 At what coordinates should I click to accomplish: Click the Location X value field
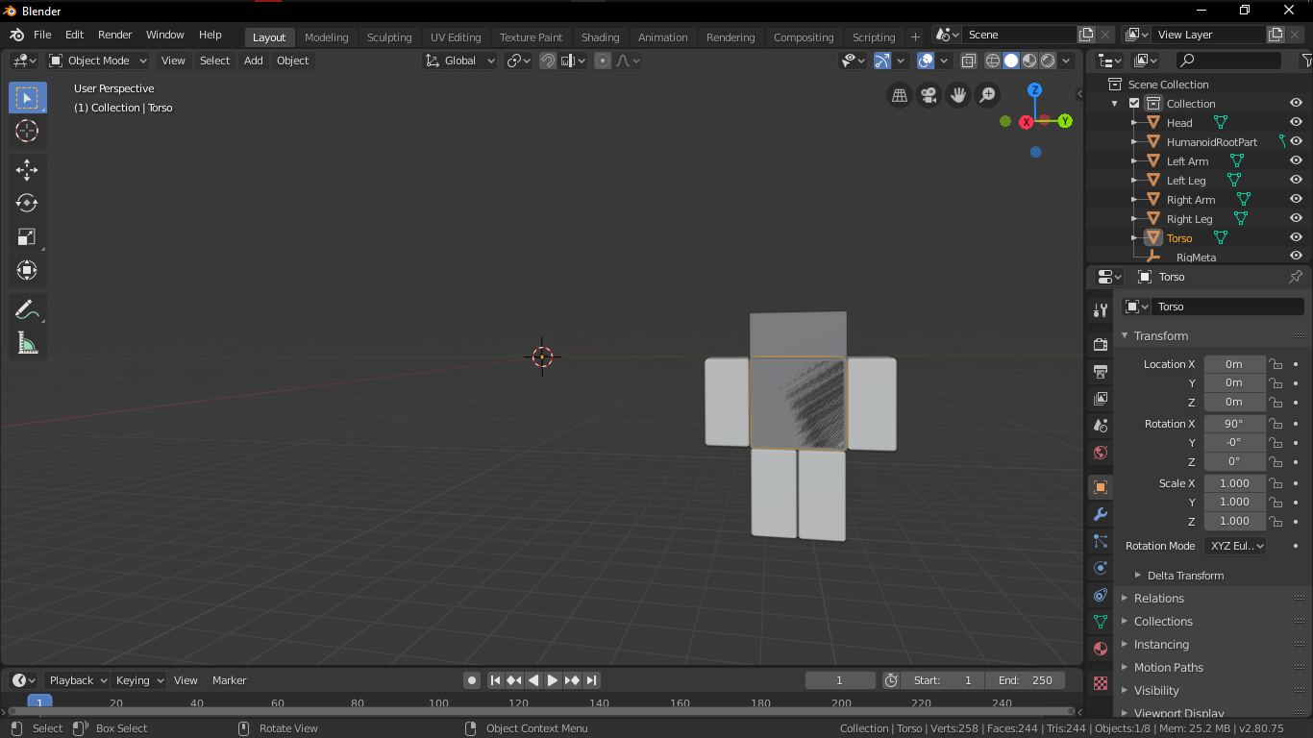[x=1234, y=363]
